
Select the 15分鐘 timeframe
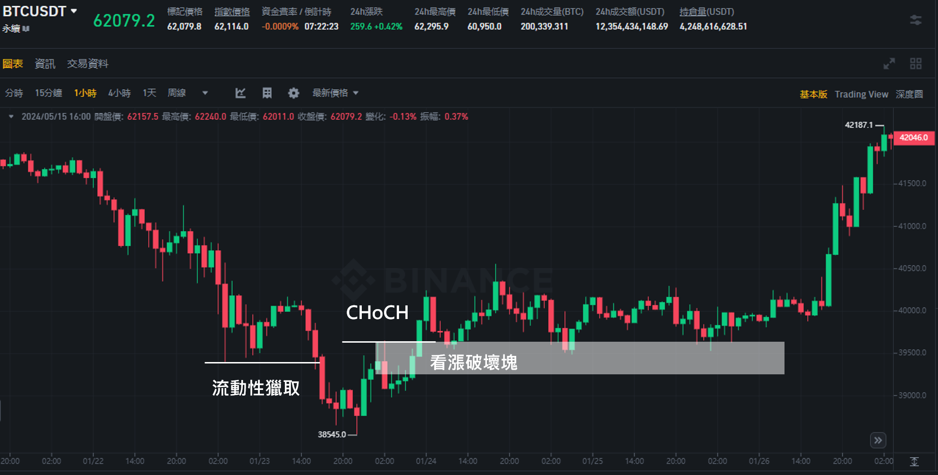pyautogui.click(x=48, y=93)
